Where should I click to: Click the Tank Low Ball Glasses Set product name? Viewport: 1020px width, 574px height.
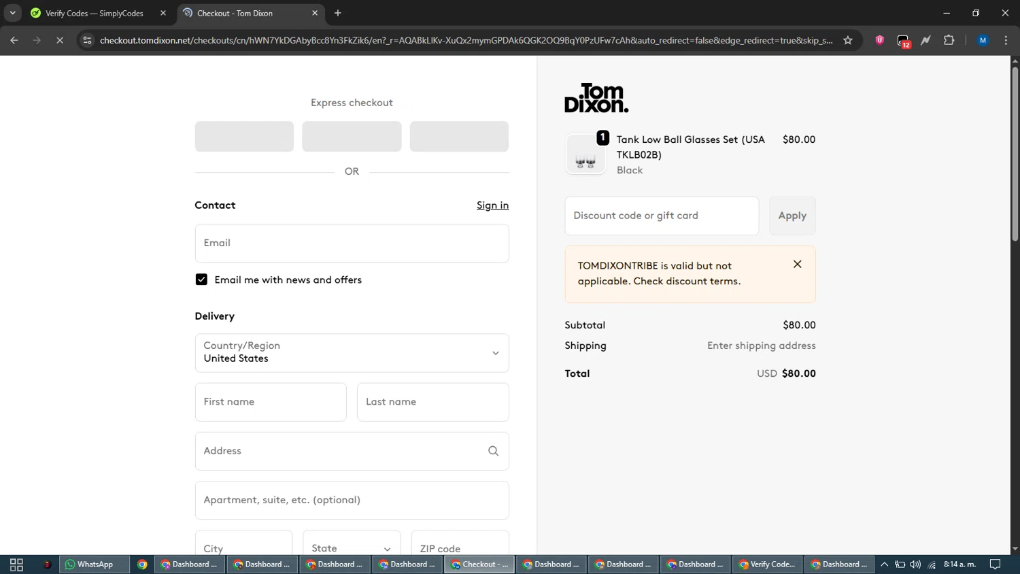(x=690, y=147)
